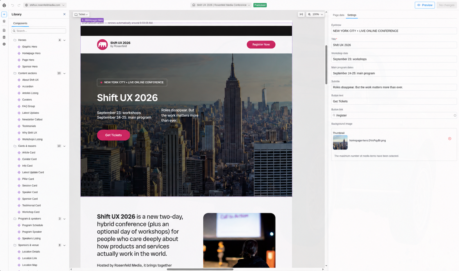This screenshot has height=271, width=459.
Task: Click the homepage-hero background image thumbnail
Action: point(340,142)
